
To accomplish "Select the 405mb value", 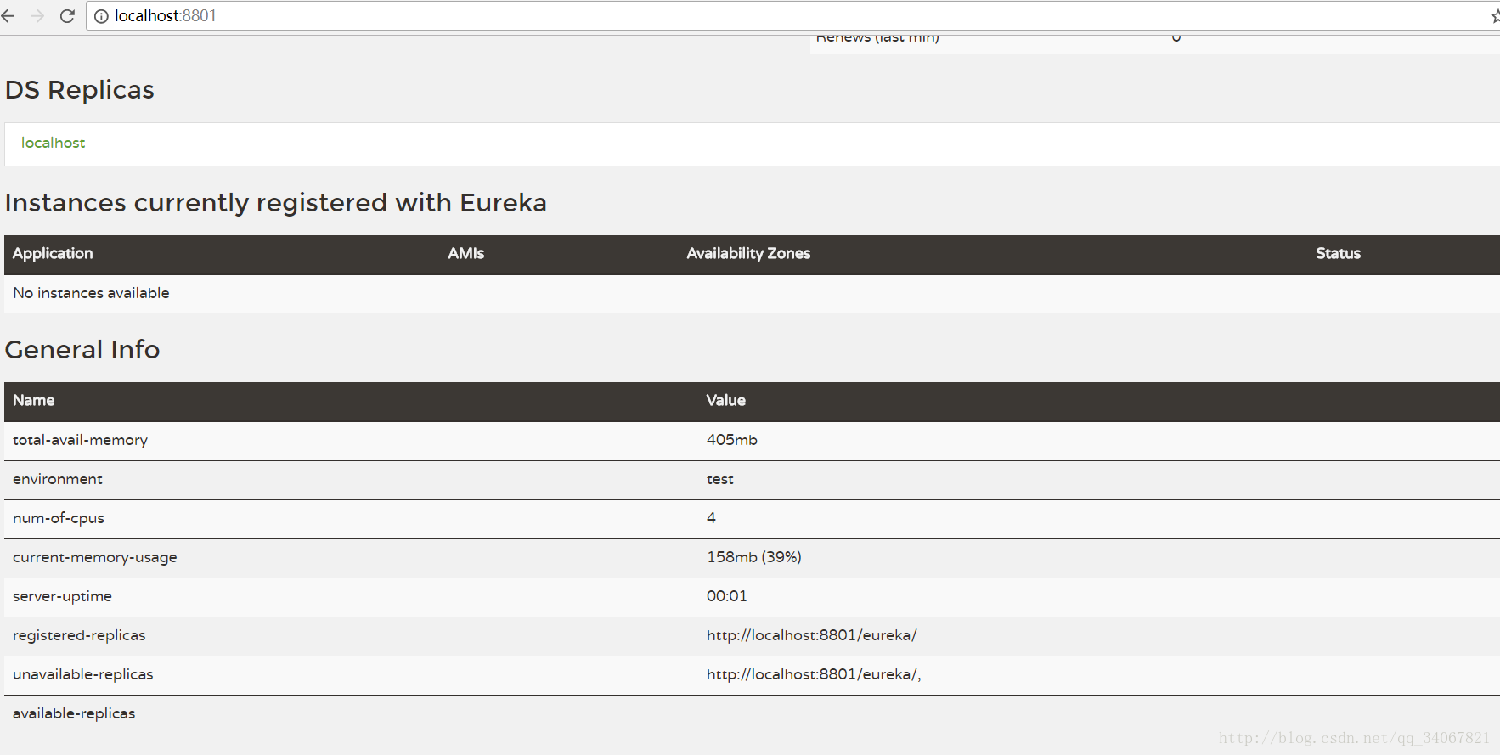I will (732, 440).
